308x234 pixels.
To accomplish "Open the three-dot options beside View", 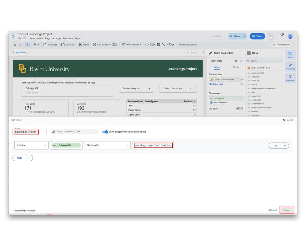I will point(270,36).
